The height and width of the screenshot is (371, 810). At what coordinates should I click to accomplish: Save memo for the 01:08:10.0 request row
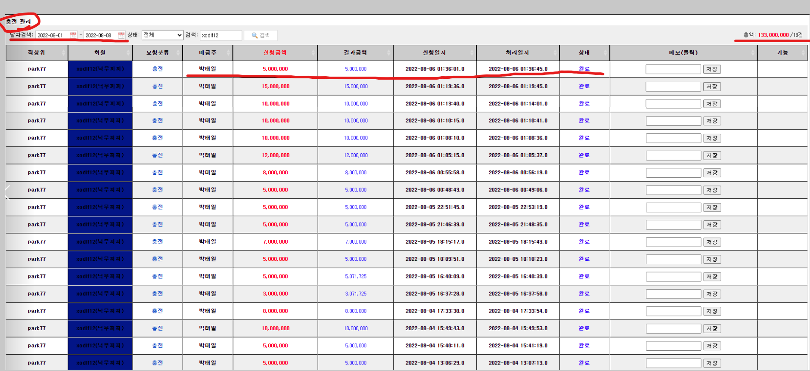tap(712, 138)
